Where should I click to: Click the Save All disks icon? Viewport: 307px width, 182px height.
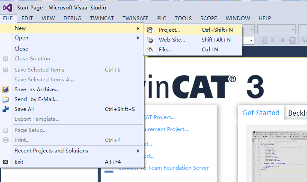pos(6,109)
